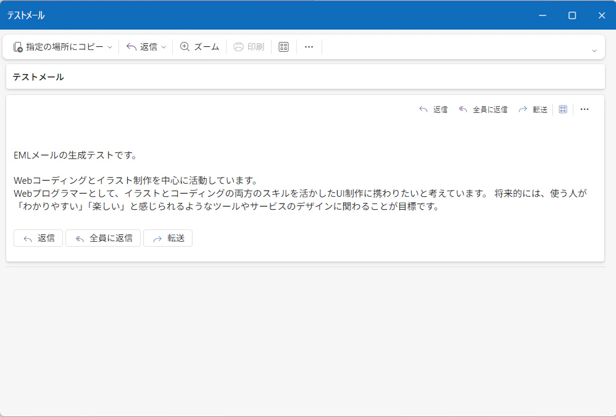Close the テストメール window
616x417 pixels.
click(x=602, y=15)
